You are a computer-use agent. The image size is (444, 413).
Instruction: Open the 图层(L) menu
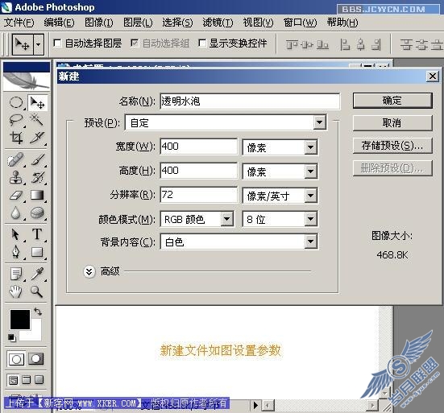pyautogui.click(x=138, y=23)
